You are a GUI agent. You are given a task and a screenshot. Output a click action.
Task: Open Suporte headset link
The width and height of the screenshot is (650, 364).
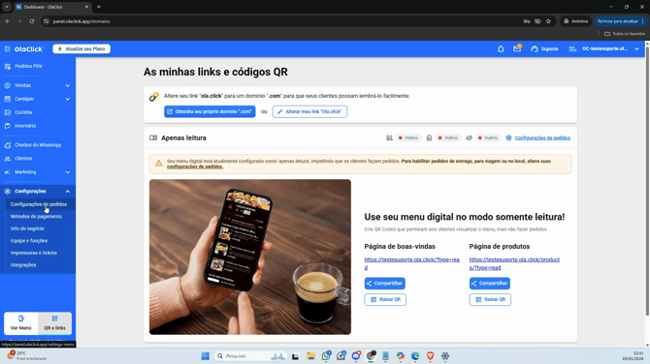pos(544,48)
